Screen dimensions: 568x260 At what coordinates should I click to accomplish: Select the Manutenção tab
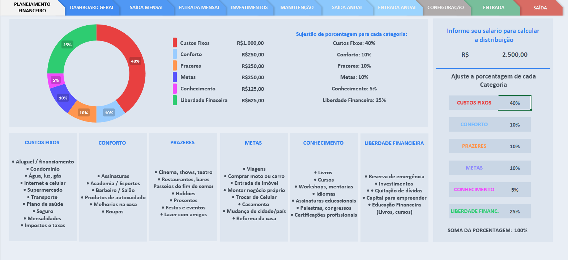pyautogui.click(x=297, y=8)
